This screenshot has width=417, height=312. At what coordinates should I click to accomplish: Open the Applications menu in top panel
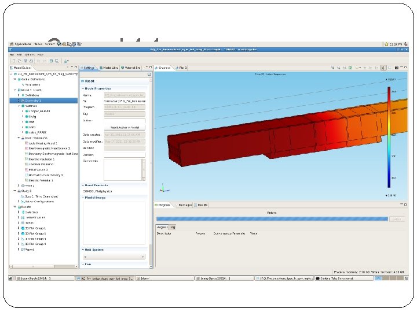[x=20, y=44]
